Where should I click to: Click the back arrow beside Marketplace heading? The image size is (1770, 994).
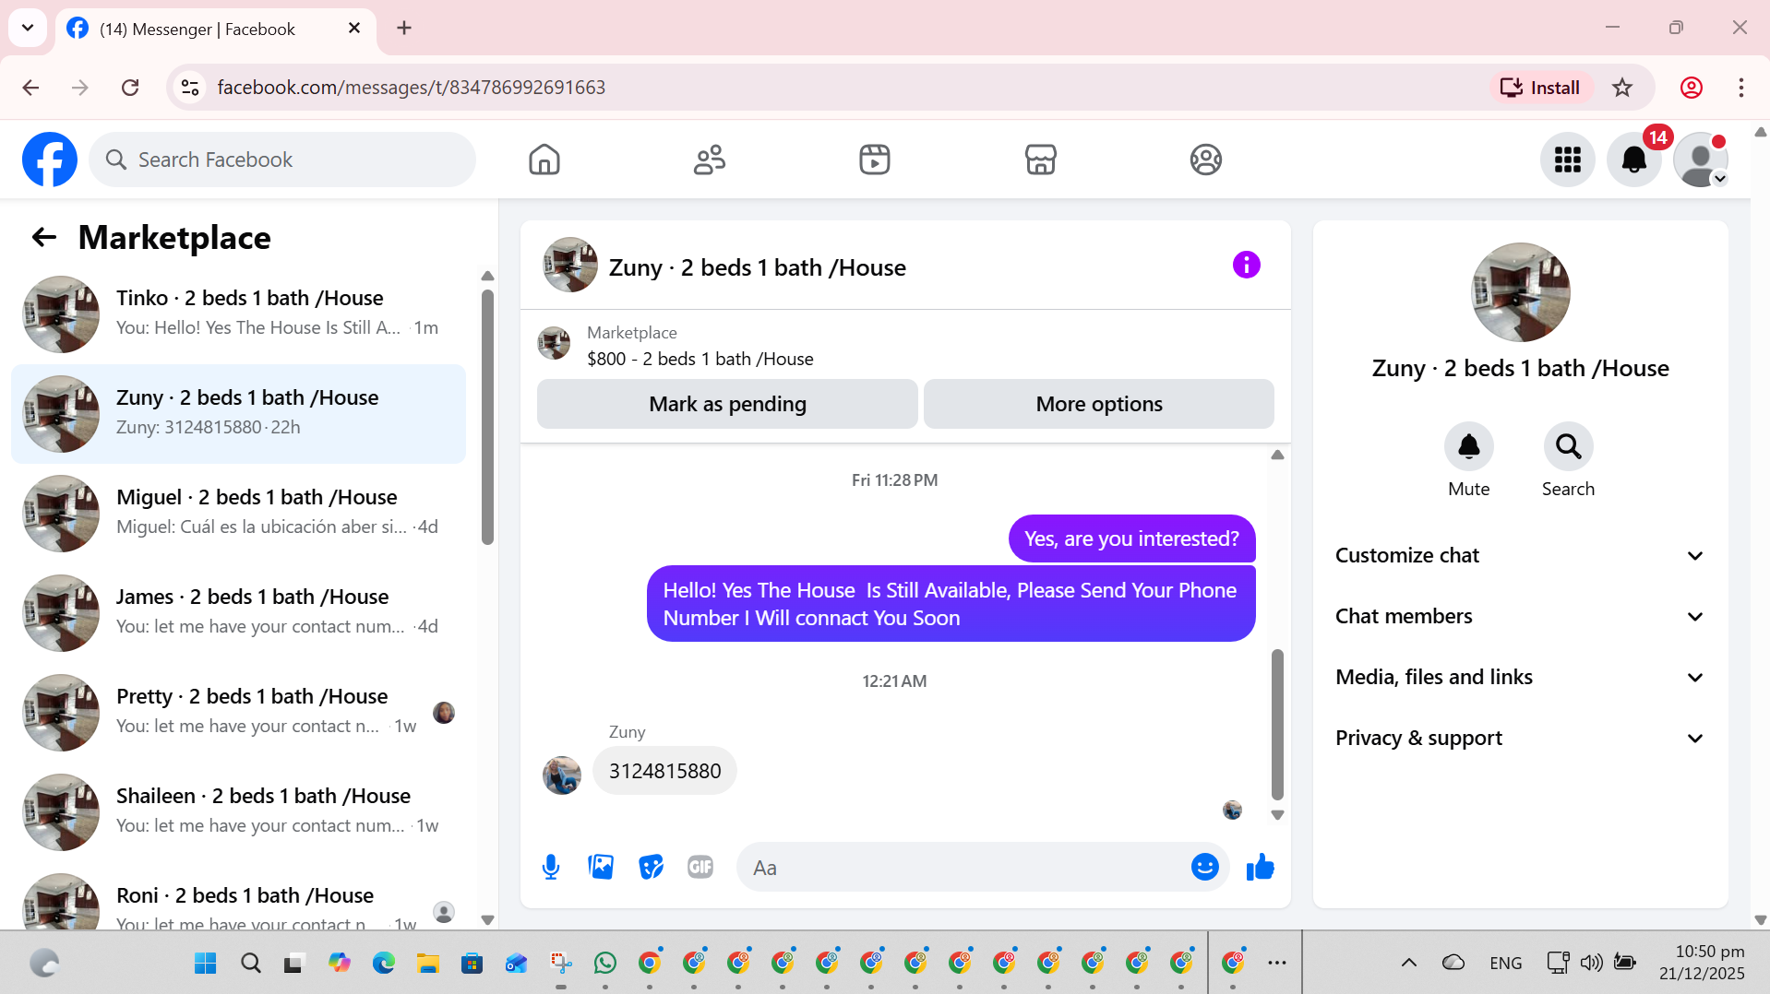44,237
